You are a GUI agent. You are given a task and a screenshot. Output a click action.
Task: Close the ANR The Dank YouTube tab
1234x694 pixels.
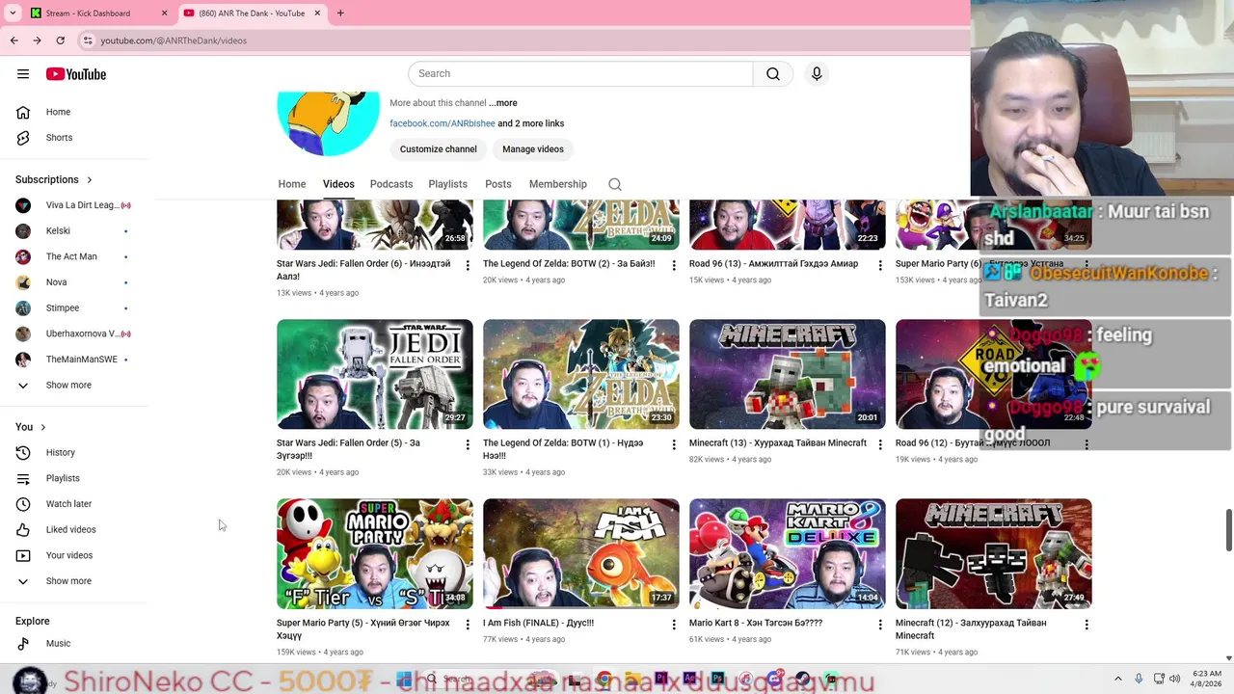tap(317, 13)
